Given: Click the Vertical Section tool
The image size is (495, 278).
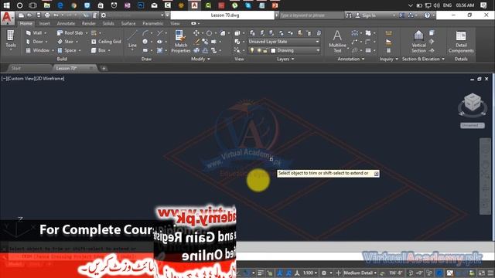Looking at the screenshot, I should 418,41.
